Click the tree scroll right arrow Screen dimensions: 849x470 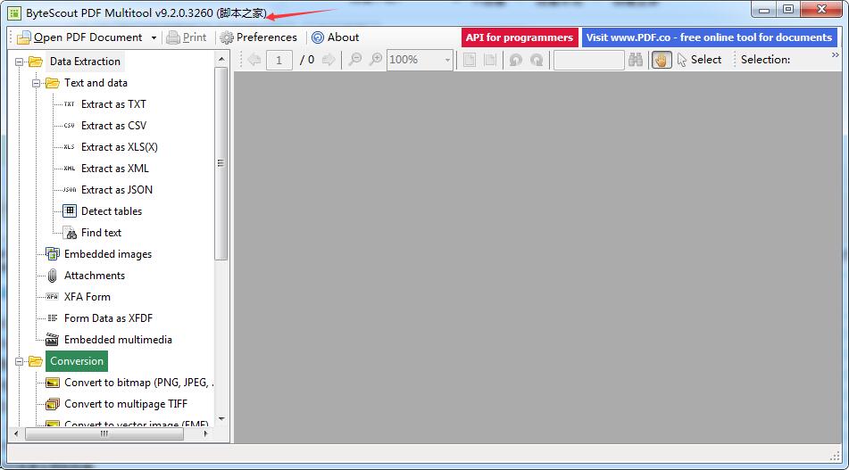205,433
